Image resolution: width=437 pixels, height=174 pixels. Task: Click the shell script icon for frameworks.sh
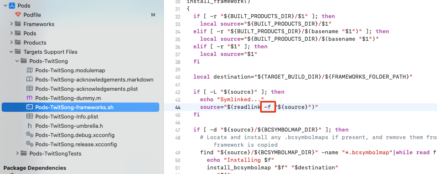29,107
